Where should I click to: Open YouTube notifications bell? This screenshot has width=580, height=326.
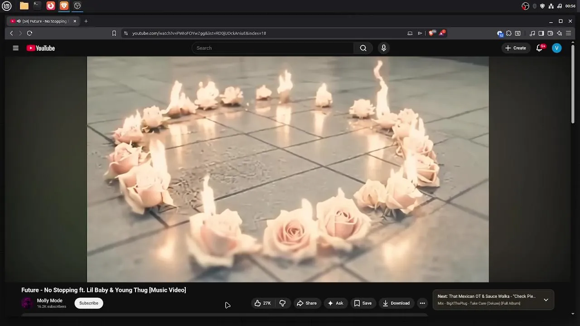539,48
